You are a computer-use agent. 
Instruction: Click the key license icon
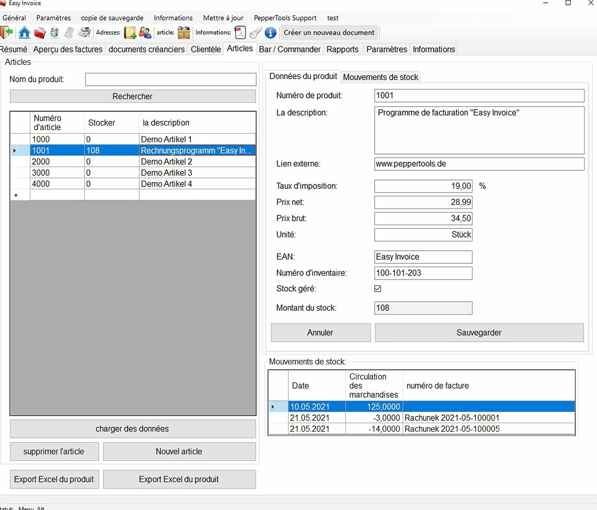click(x=256, y=33)
